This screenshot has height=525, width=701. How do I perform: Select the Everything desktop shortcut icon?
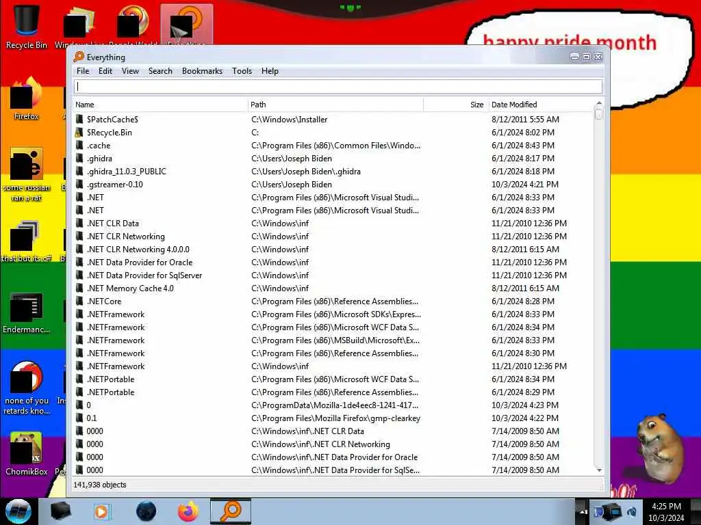[x=186, y=25]
